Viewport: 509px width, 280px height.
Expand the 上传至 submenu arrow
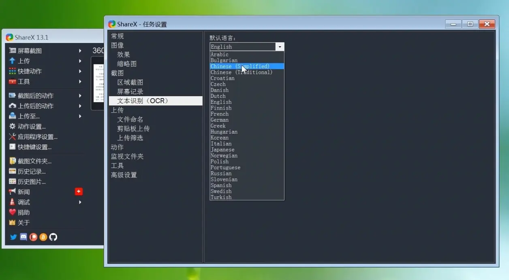(x=80, y=116)
